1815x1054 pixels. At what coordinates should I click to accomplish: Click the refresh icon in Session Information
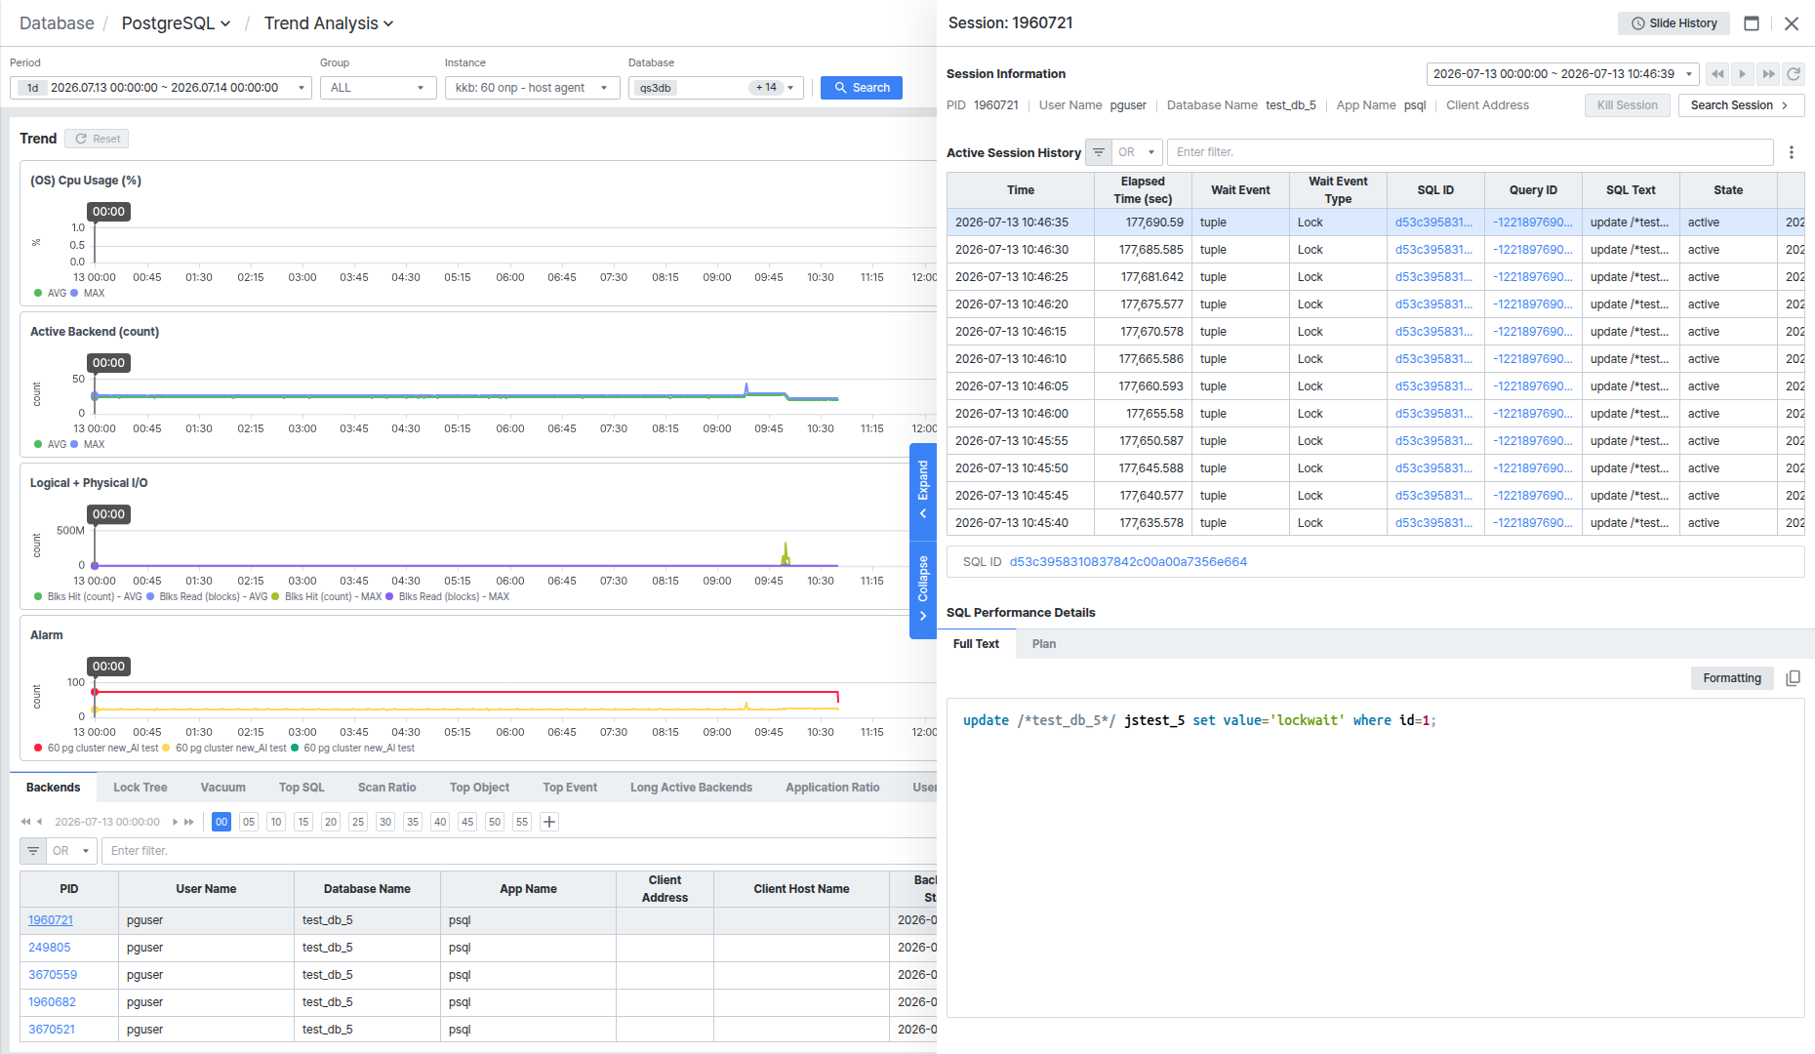[1794, 74]
